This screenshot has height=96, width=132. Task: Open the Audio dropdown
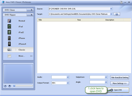point(68,77)
